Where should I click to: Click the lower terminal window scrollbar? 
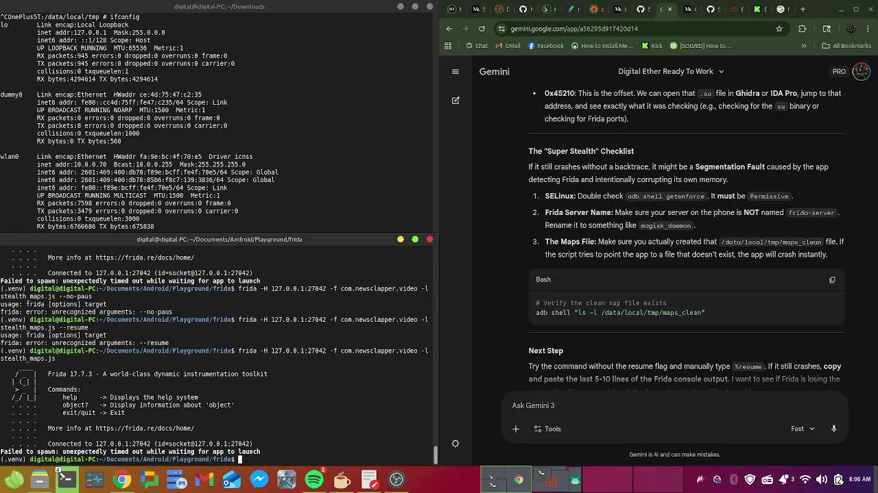point(435,455)
